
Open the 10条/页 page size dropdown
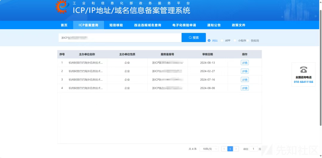pos(209,149)
